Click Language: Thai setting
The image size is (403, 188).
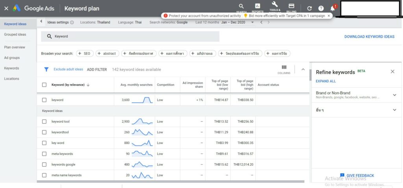tap(130, 22)
